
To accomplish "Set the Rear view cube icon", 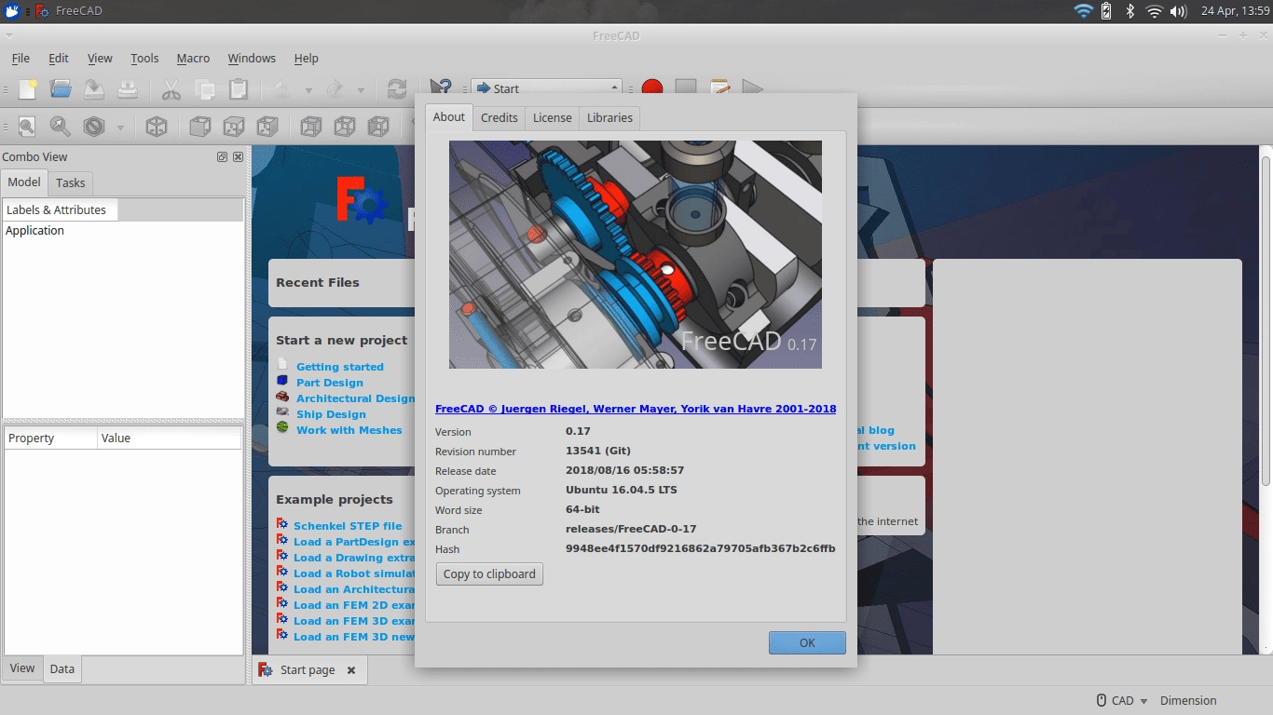I will [x=311, y=127].
